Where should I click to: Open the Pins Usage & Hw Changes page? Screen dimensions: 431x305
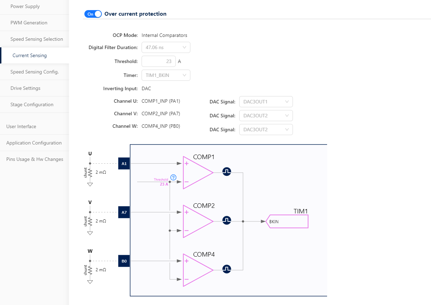[x=35, y=159]
